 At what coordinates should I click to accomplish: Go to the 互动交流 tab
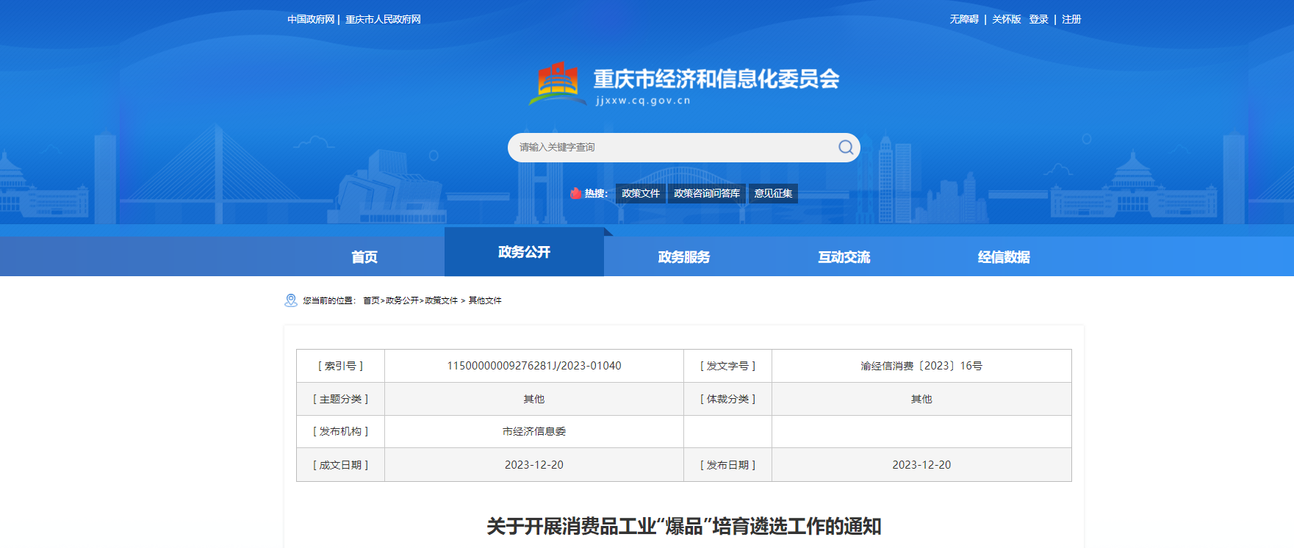tap(844, 257)
